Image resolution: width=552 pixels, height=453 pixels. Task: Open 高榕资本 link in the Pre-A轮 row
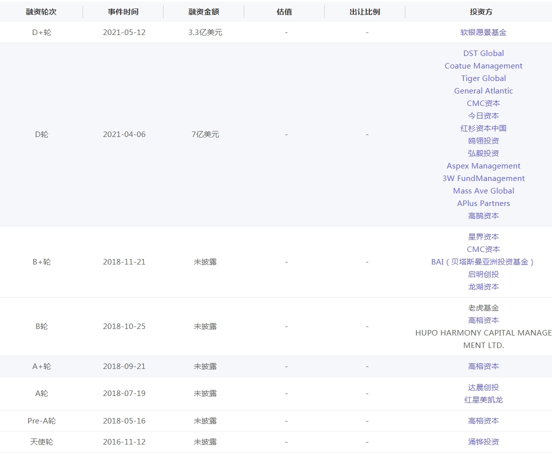click(483, 420)
